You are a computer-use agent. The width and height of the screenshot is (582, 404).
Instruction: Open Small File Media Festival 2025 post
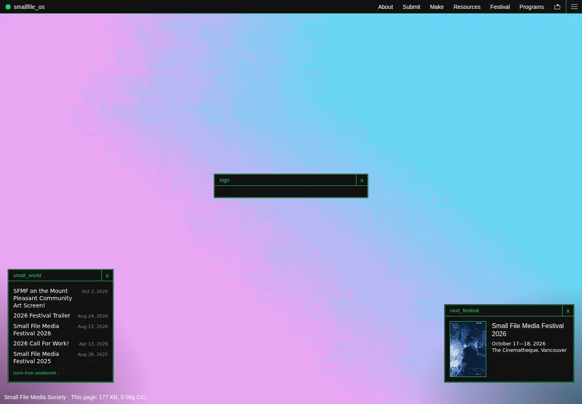click(36, 358)
